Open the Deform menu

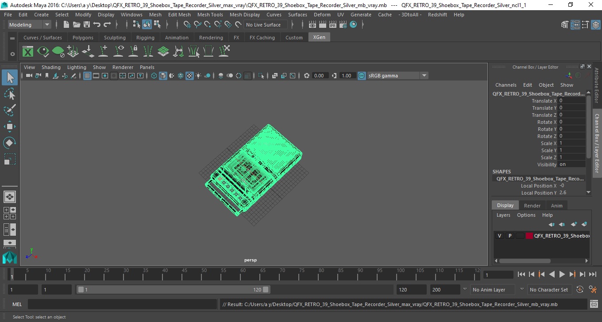click(322, 15)
